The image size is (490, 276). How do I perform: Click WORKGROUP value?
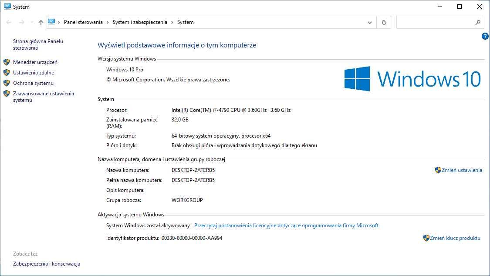click(187, 200)
